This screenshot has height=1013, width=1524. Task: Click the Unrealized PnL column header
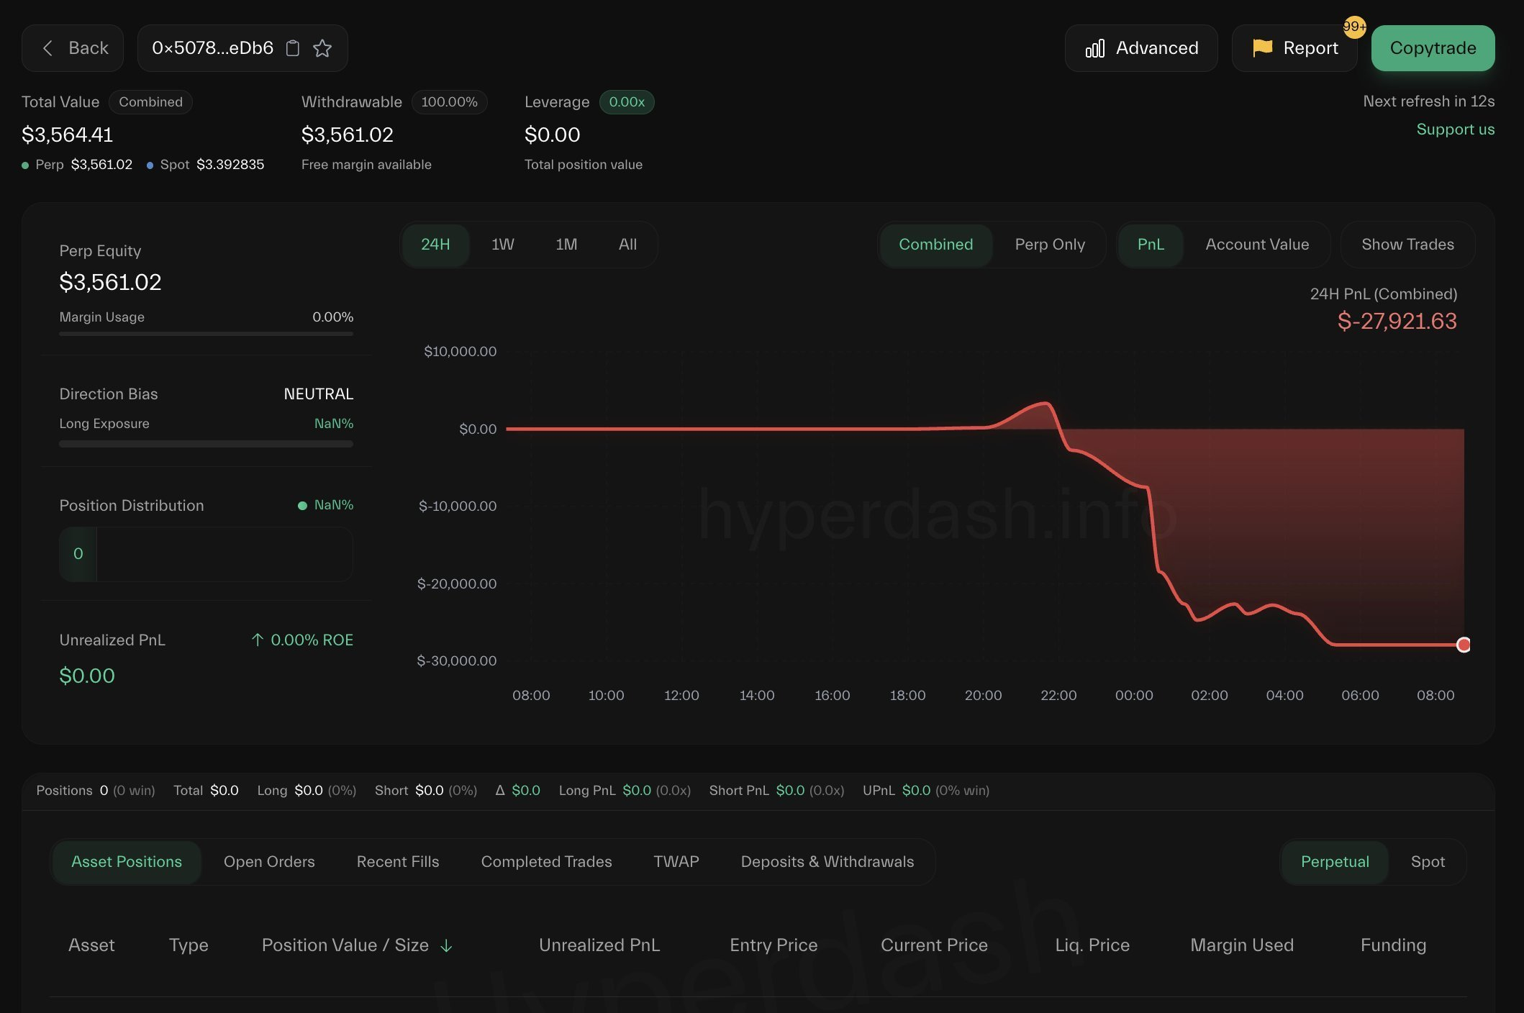[x=599, y=945]
